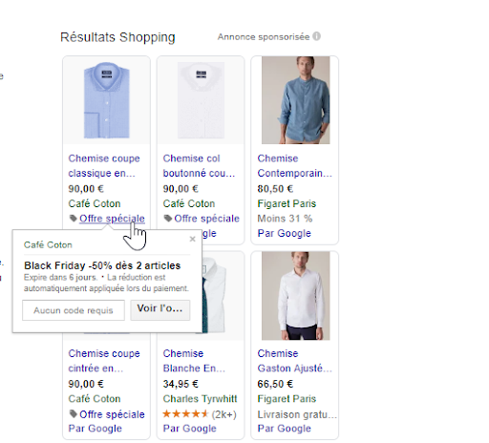Viewport: 489px width, 443px height.
Task: Open 'Chemise col boutonné cou...' product link
Action: pos(199,165)
